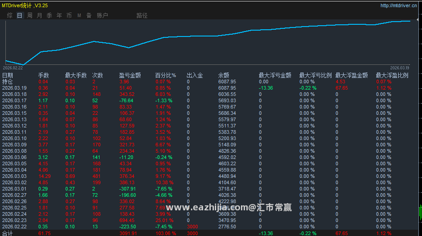Select the 2026.03.12 date row

pyautogui.click(x=14, y=126)
